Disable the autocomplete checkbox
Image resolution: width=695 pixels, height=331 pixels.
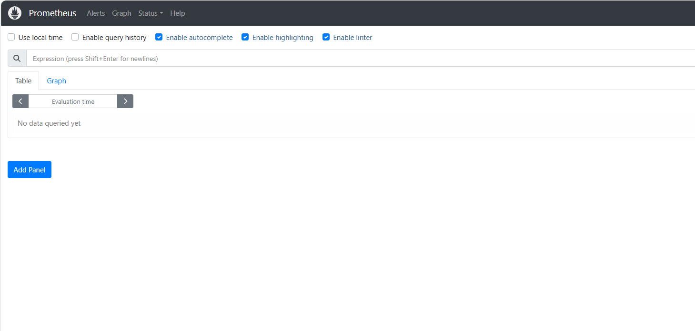159,37
